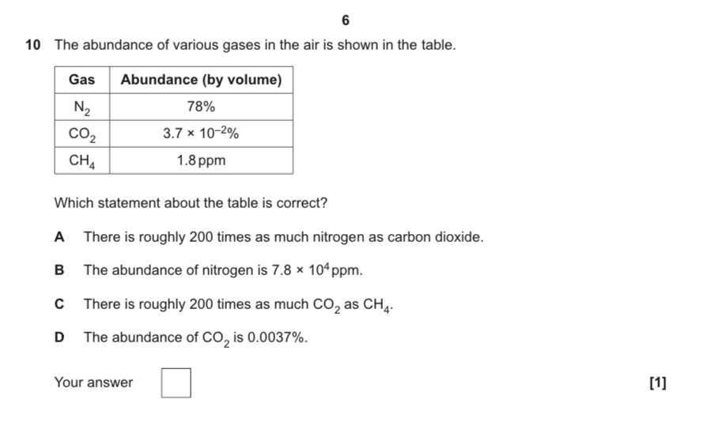
Task: Click the 3.7 × 10⁻²% abundance cell
Action: [201, 134]
